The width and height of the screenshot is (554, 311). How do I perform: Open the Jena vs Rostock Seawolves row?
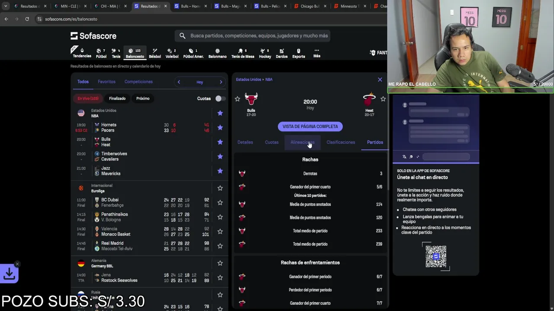[150, 278]
